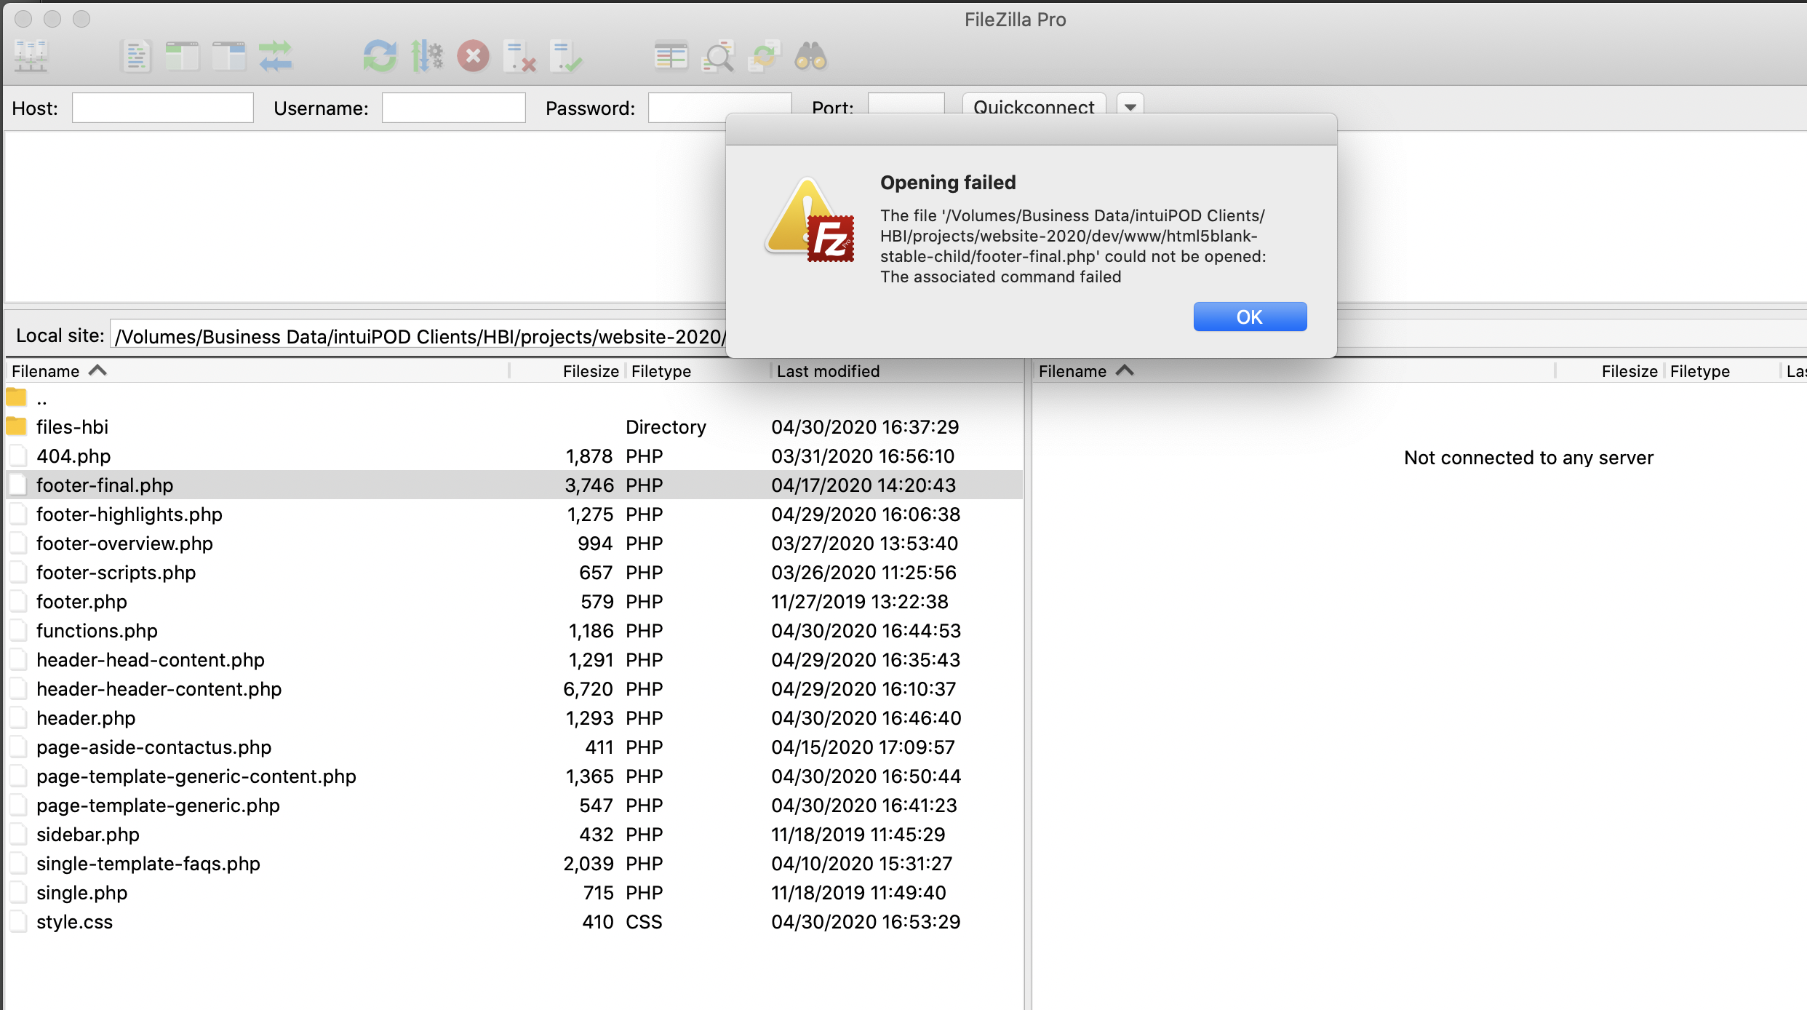This screenshot has height=1010, width=1807.
Task: Click the Host input field
Action: 163,108
